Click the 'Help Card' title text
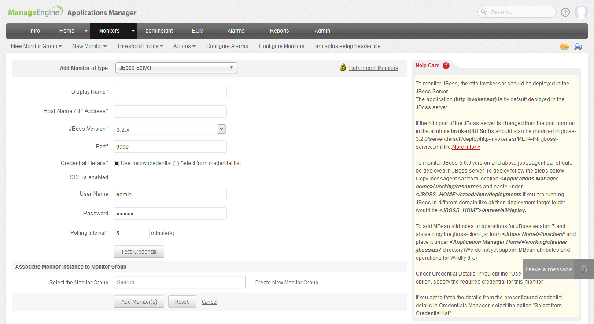Viewport: 594px width, 324px height. tap(428, 66)
